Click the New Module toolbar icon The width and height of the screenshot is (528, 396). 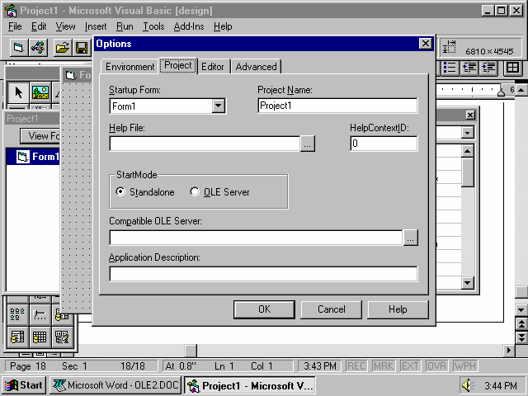pyautogui.click(x=38, y=48)
